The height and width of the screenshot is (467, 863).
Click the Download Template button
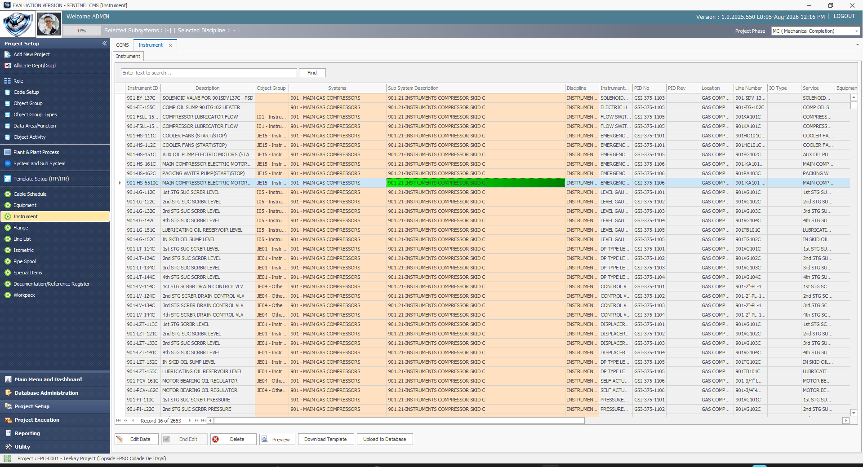click(325, 439)
